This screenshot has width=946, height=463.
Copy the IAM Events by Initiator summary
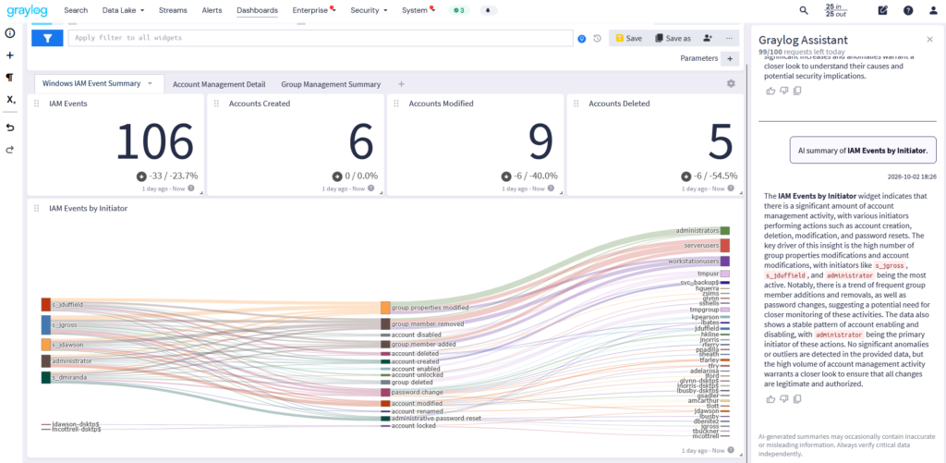pos(797,399)
